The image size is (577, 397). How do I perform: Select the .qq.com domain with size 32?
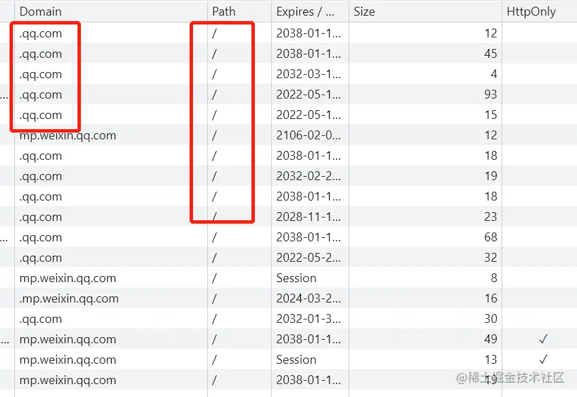pos(41,258)
